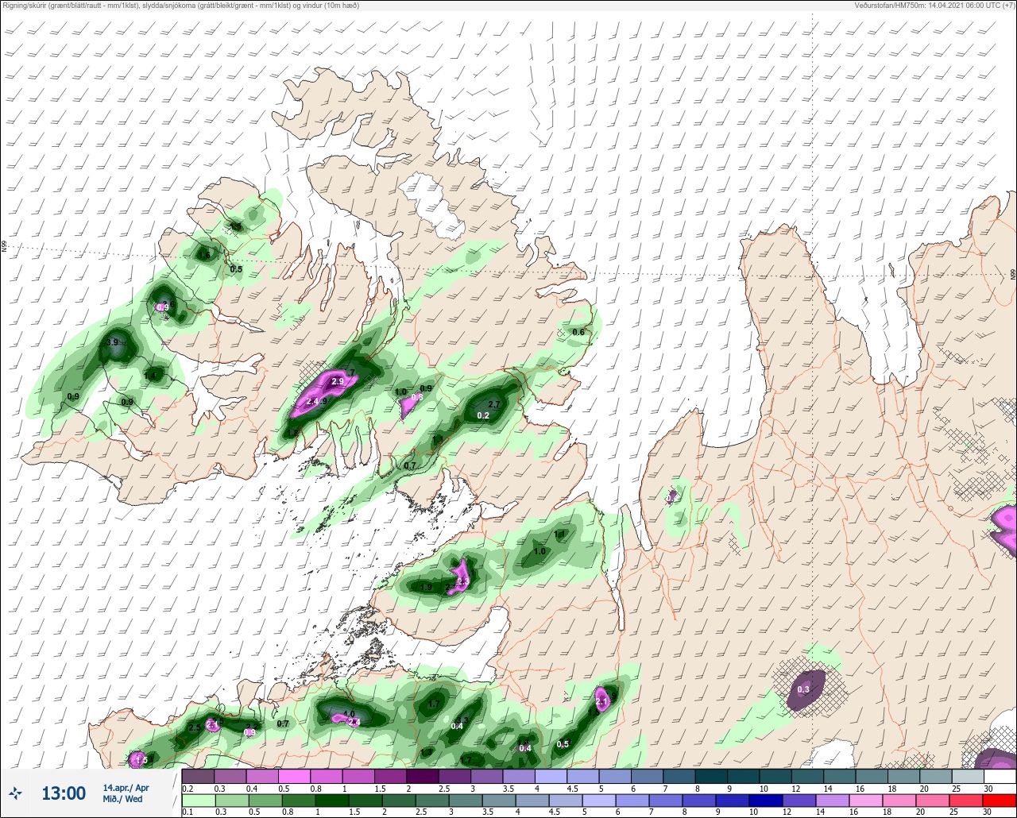
Task: Click the 3.3 precipitation value on map
Action: [462, 720]
